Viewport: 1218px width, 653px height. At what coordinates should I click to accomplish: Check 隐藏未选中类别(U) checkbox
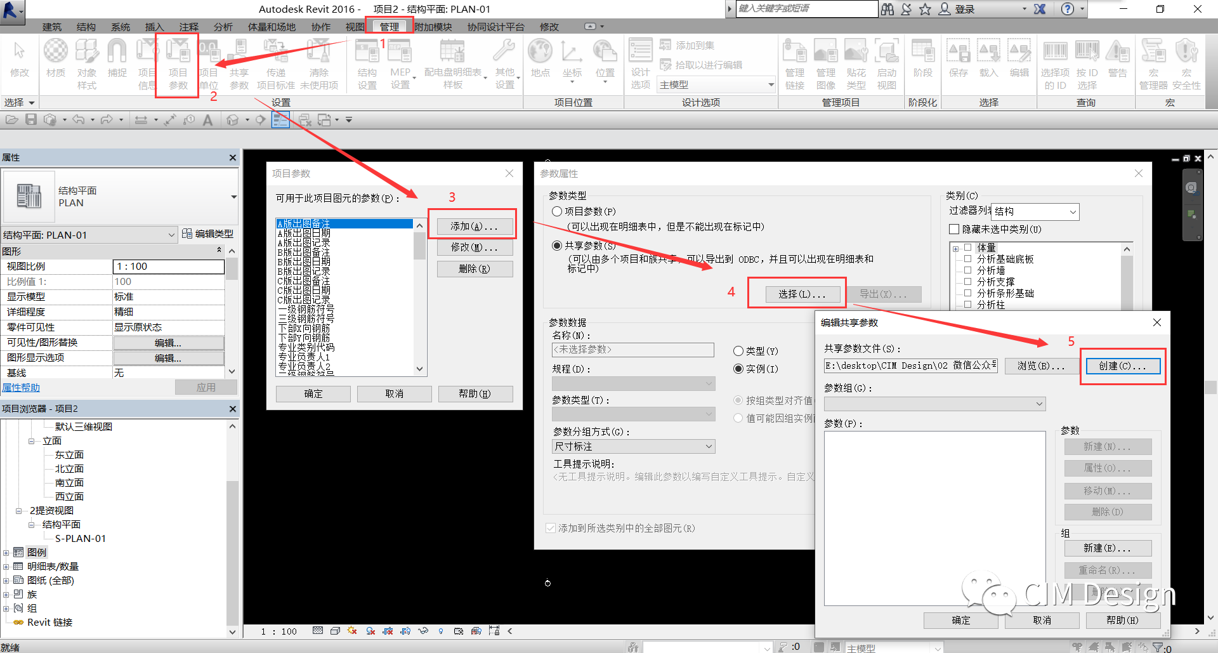[x=954, y=229]
